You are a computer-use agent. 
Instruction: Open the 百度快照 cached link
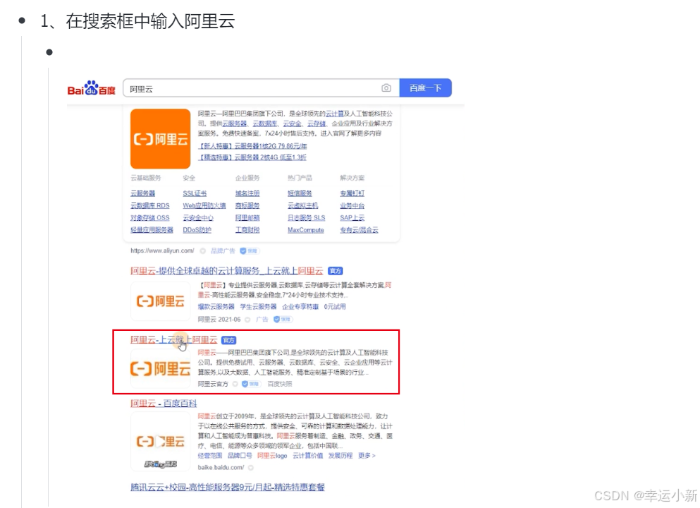pyautogui.click(x=279, y=384)
